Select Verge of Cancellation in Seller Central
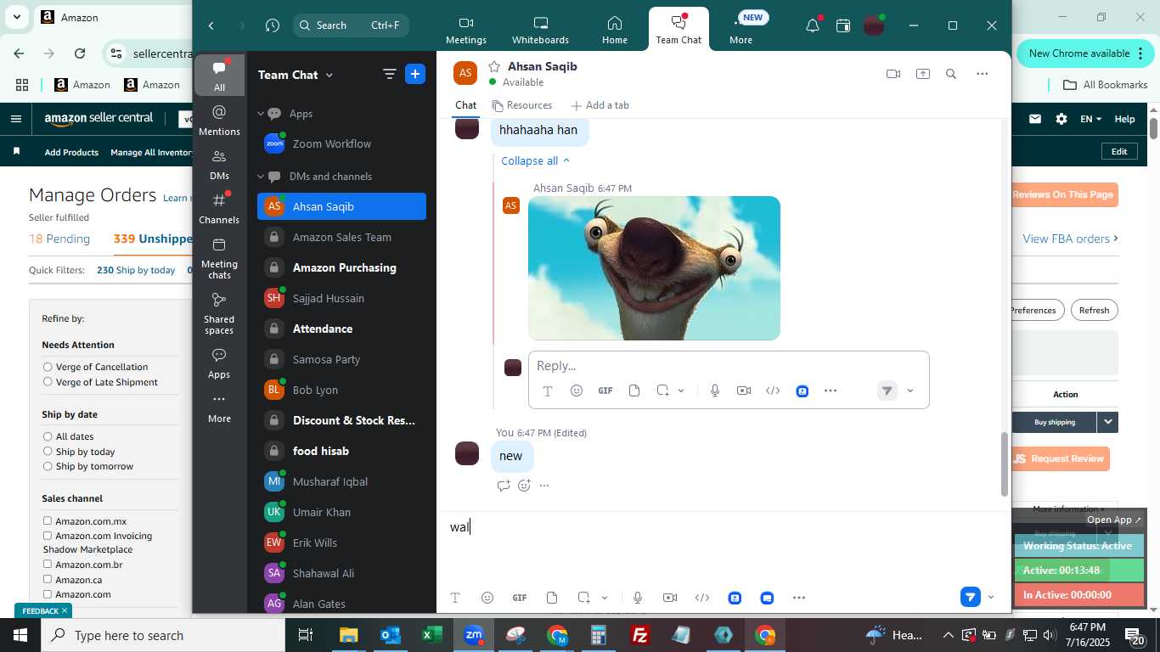This screenshot has height=652, width=1160. pyautogui.click(x=48, y=367)
